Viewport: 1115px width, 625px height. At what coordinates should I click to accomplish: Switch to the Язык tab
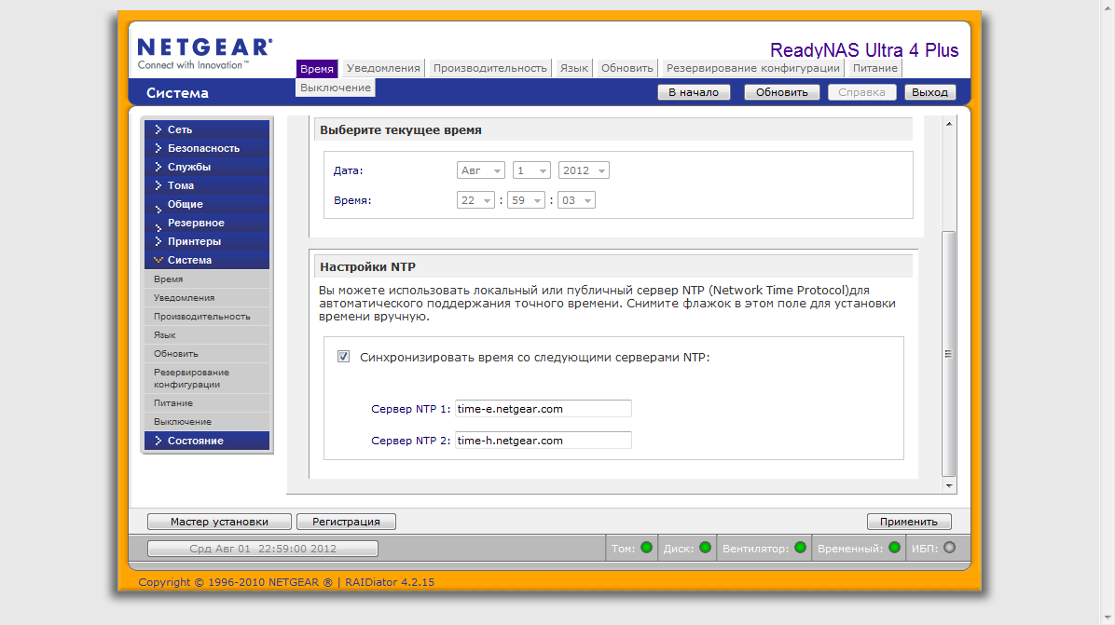coord(574,68)
